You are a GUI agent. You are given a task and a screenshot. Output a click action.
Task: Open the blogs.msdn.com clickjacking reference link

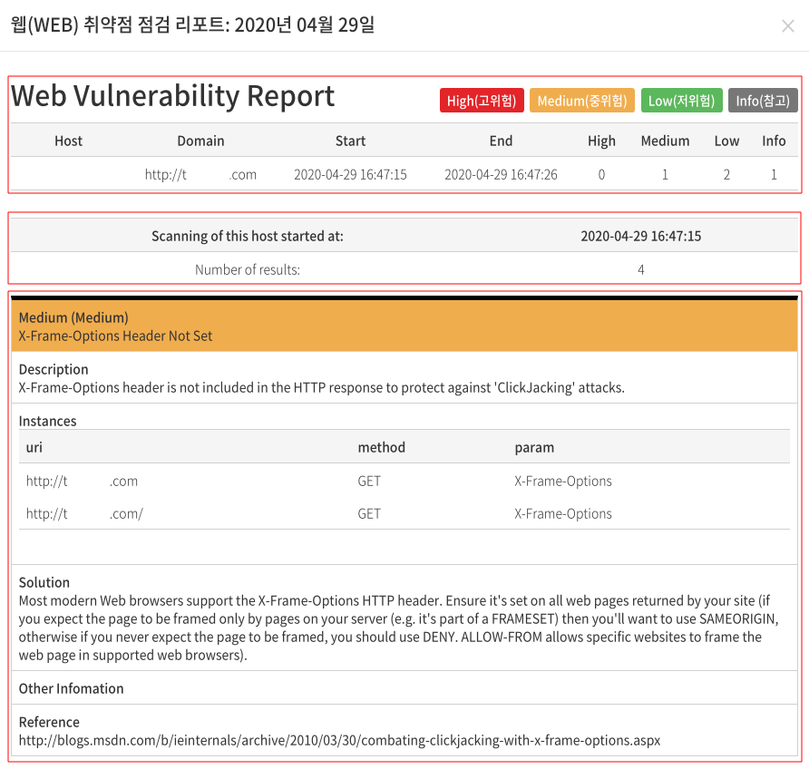point(339,740)
